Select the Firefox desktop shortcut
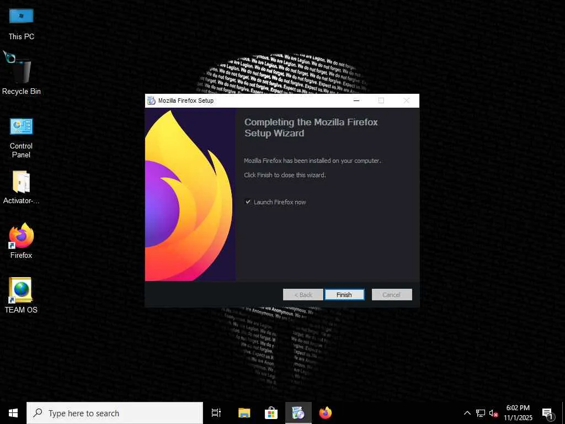565x424 pixels. click(x=22, y=241)
